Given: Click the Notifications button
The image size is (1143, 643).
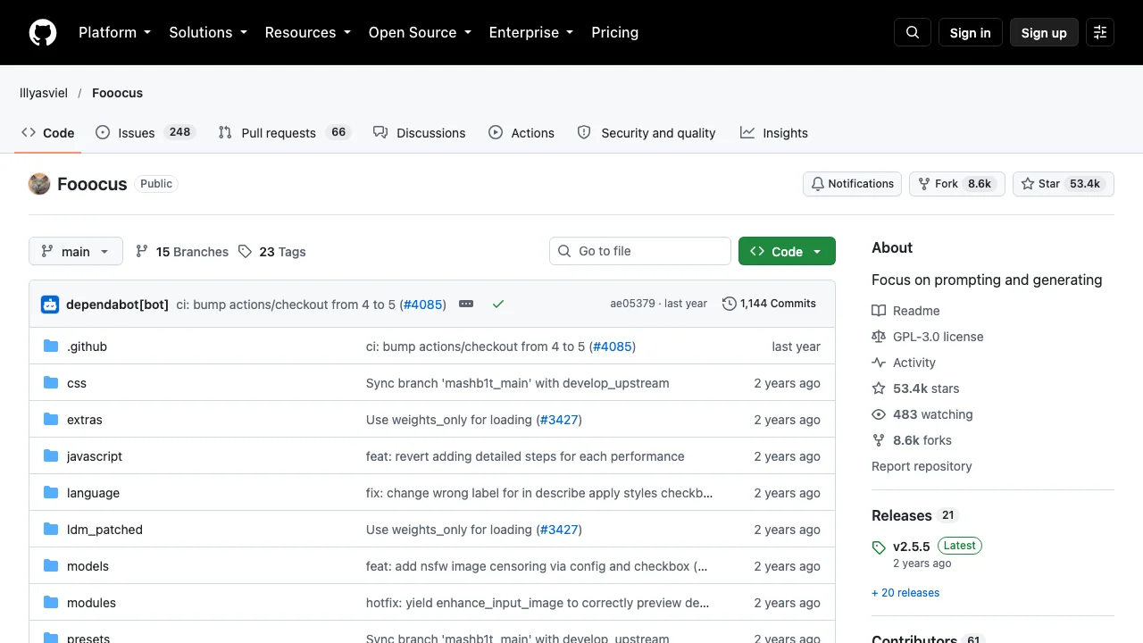Looking at the screenshot, I should pos(852,184).
